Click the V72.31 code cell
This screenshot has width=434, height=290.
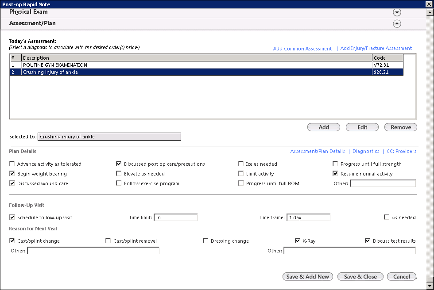pos(387,65)
